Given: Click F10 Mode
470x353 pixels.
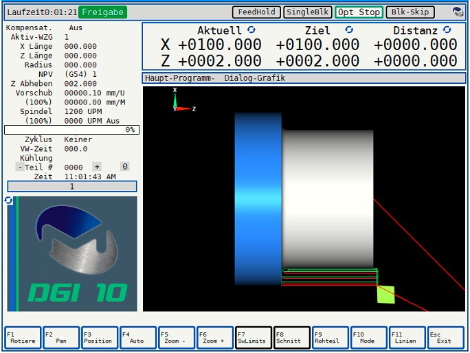Looking at the screenshot, I should 369,338.
